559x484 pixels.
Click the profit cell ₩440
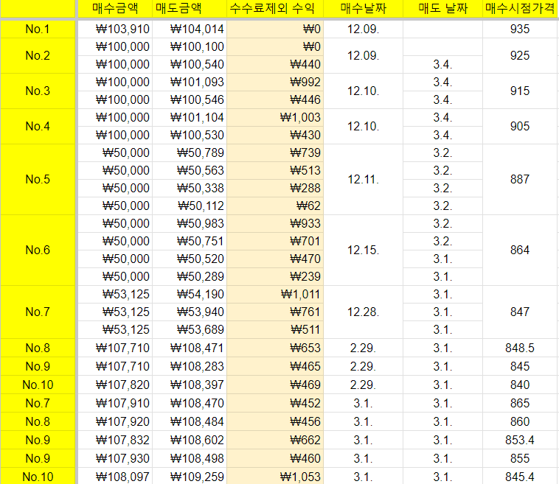(x=275, y=65)
